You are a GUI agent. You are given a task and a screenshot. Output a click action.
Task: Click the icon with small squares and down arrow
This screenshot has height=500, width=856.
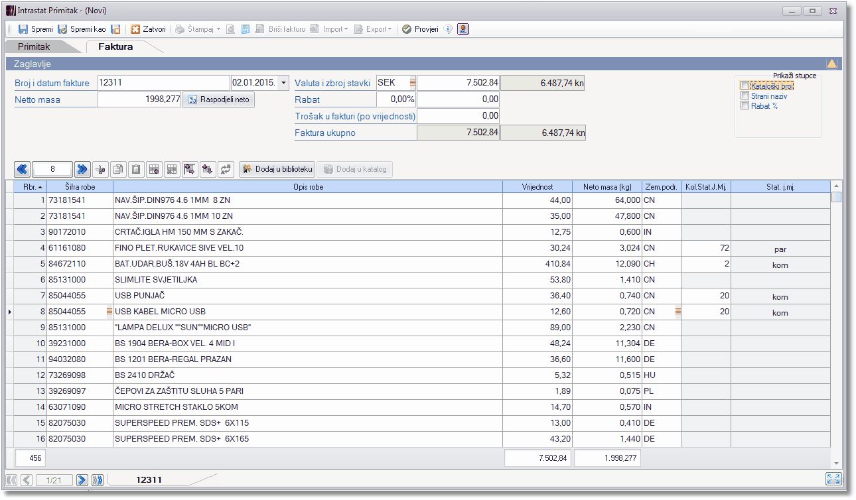click(x=208, y=170)
